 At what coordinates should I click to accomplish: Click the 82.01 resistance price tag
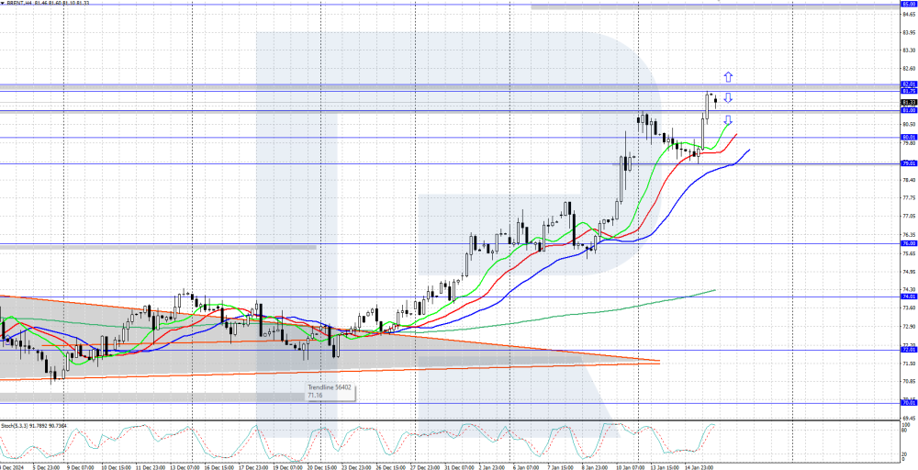[908, 84]
